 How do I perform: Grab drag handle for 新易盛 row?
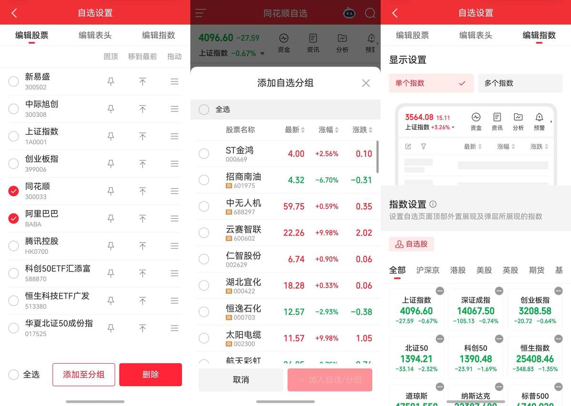click(175, 82)
